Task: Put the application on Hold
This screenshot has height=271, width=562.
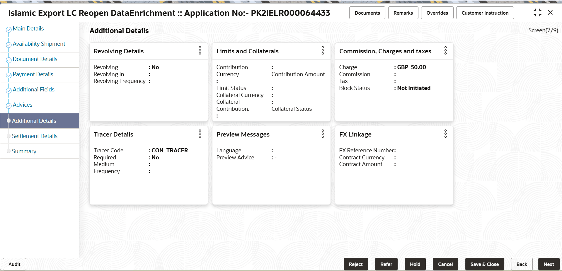Action: tap(415, 264)
